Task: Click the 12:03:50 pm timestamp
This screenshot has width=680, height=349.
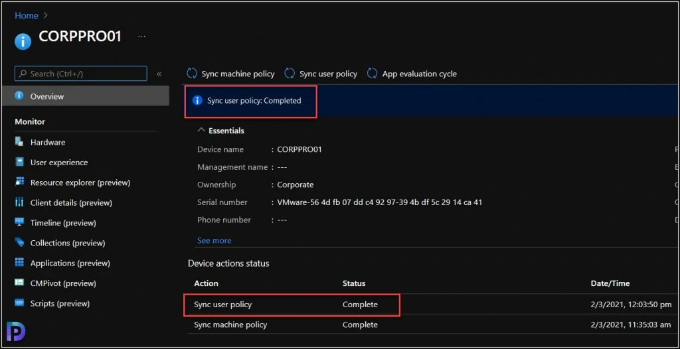Action: 631,305
